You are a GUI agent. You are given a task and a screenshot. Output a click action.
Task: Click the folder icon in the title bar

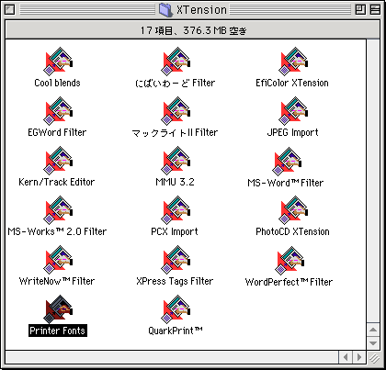pos(166,10)
